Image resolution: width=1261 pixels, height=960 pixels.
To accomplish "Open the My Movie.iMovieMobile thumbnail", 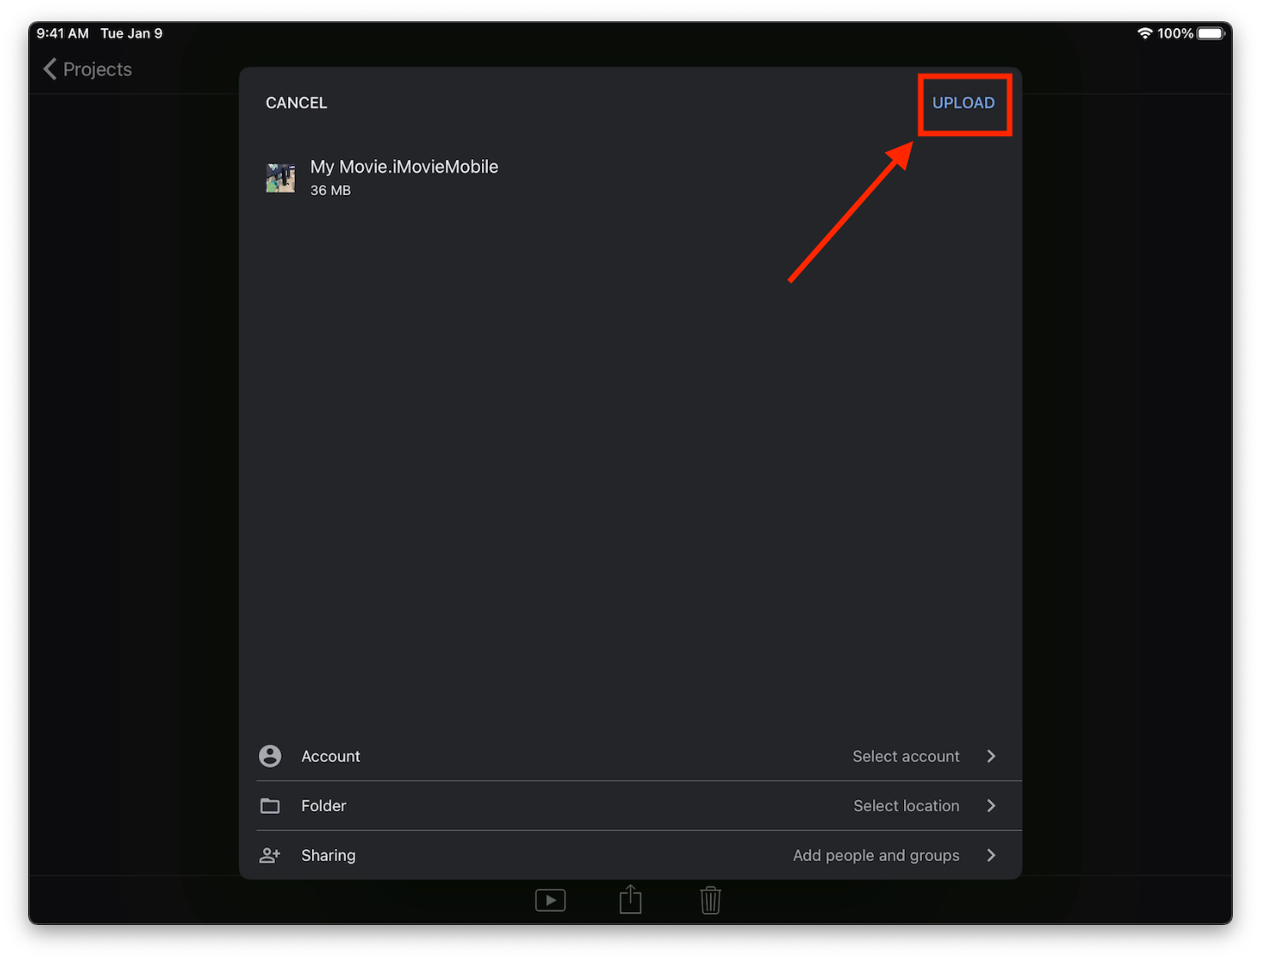I will 280,178.
